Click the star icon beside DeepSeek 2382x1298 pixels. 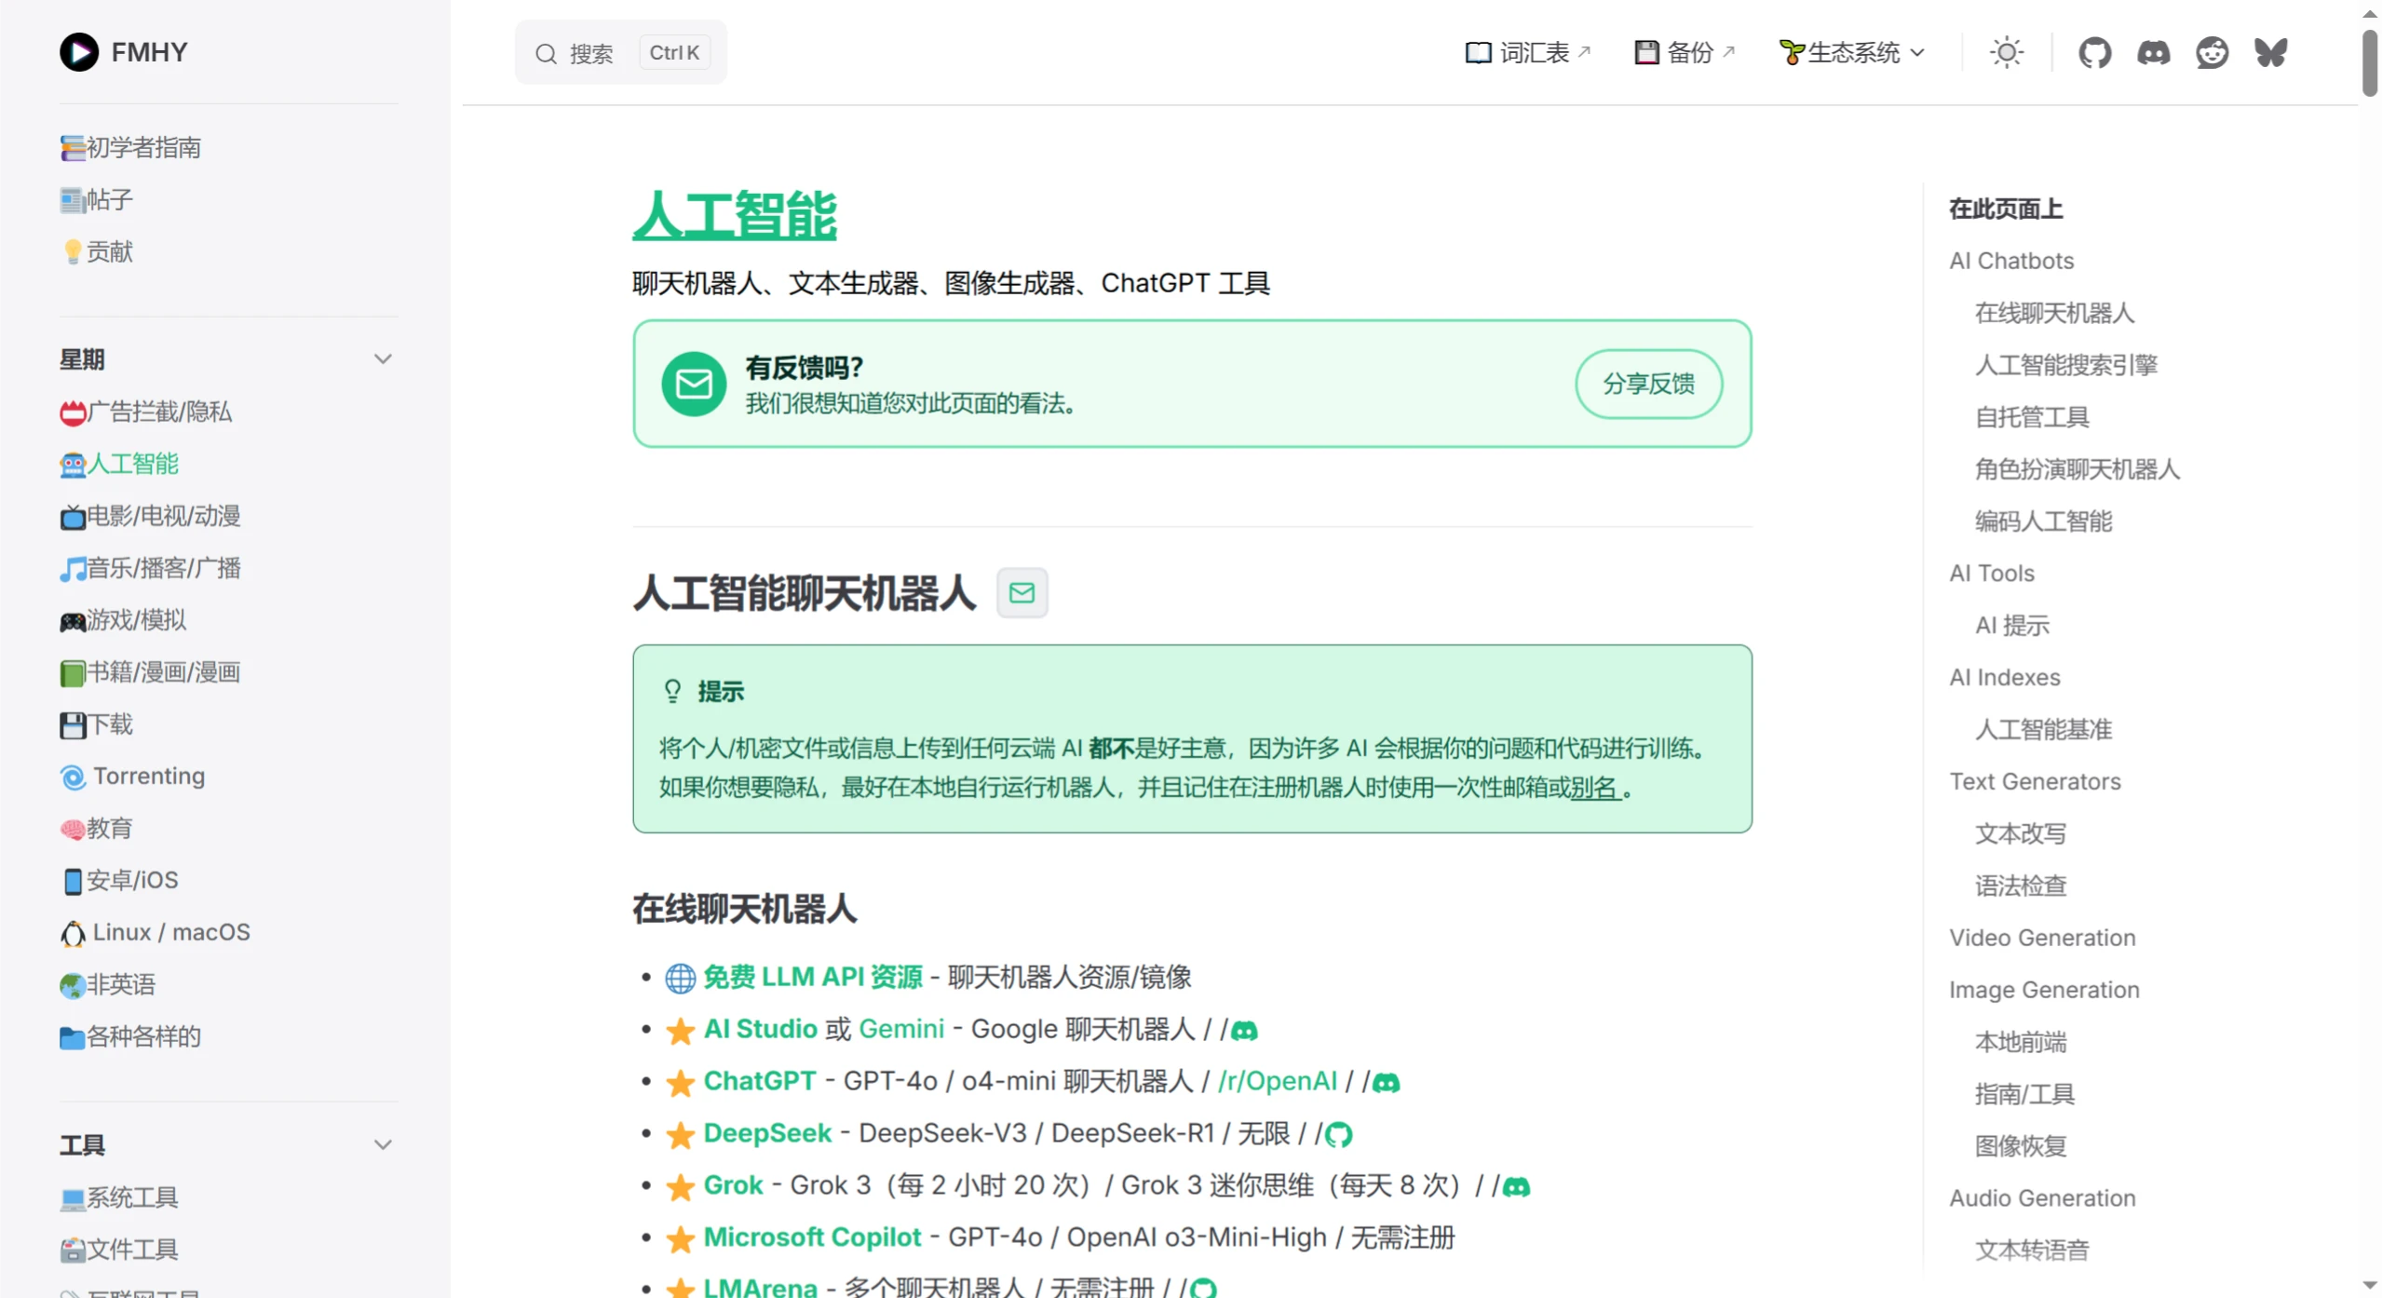(x=681, y=1135)
